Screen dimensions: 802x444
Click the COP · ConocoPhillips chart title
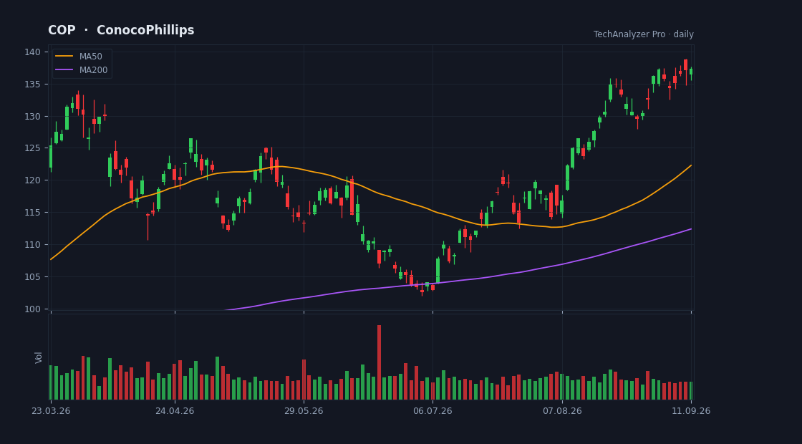121,30
